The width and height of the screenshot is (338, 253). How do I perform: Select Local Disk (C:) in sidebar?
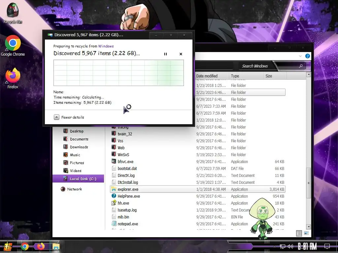click(78, 179)
